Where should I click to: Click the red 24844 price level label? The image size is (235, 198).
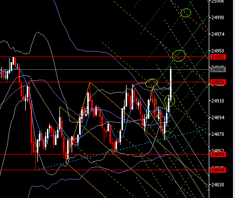click(218, 170)
